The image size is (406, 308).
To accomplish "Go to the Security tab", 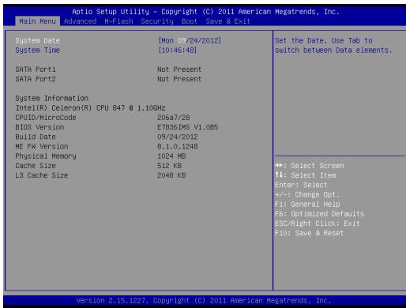I will [x=157, y=21].
